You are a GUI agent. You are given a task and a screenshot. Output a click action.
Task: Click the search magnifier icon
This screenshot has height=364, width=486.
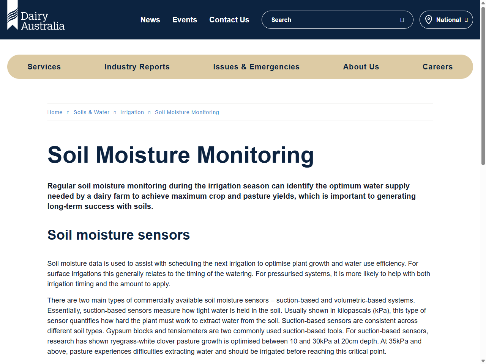click(402, 20)
